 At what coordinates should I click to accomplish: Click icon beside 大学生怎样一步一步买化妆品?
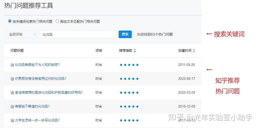point(12,120)
